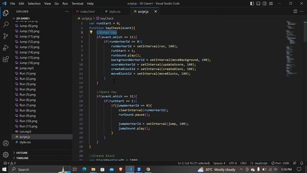The width and height of the screenshot is (307, 173).
Task: Open Run (11).png in explorer
Action: point(28,126)
